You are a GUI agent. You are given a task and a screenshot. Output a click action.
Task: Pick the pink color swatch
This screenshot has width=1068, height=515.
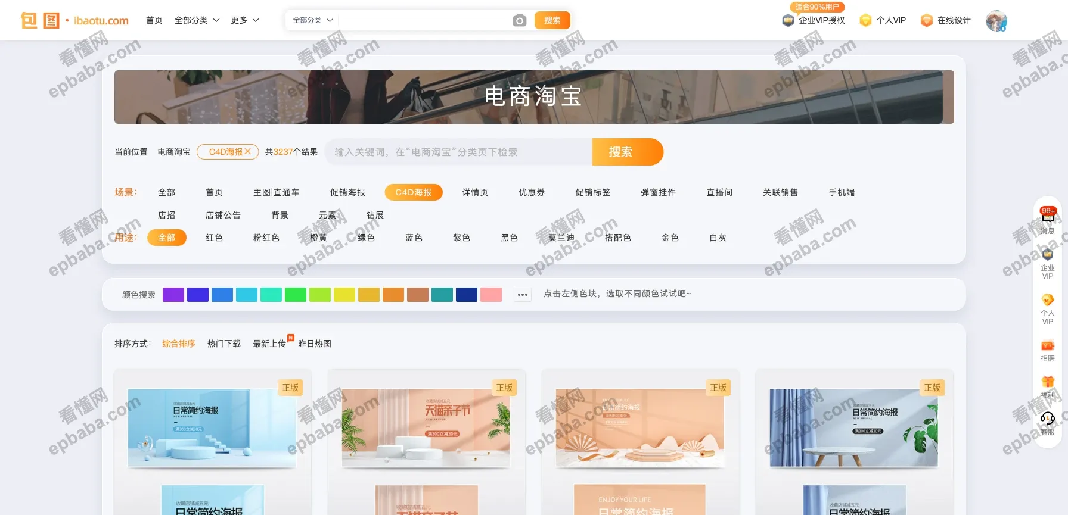click(x=491, y=295)
